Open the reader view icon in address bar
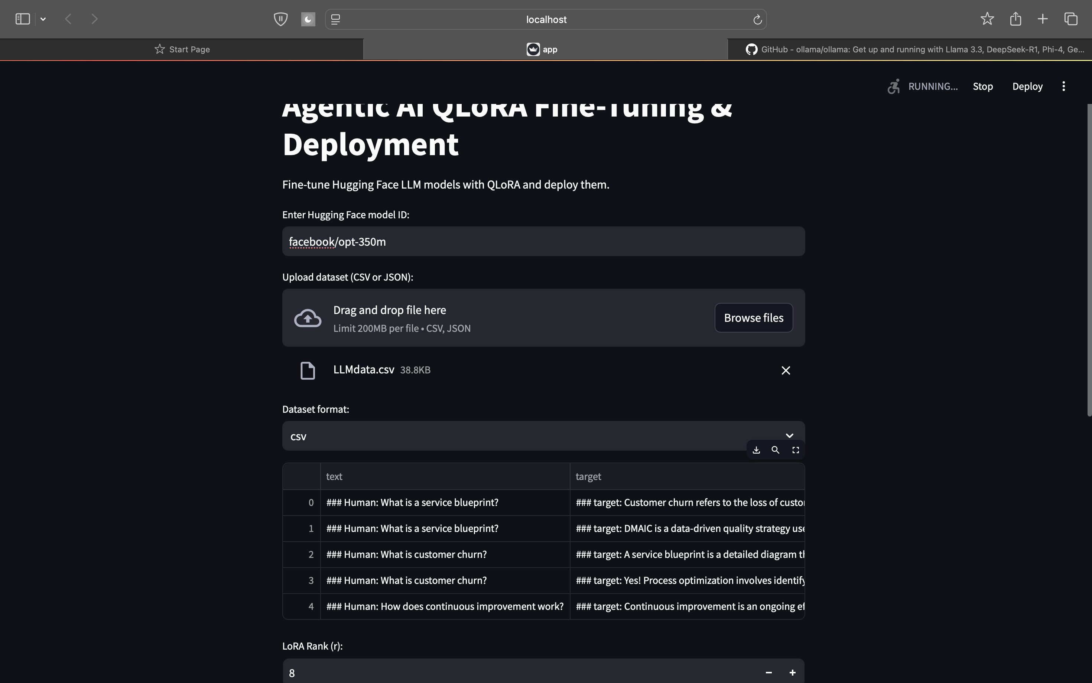The width and height of the screenshot is (1092, 683). coord(335,19)
